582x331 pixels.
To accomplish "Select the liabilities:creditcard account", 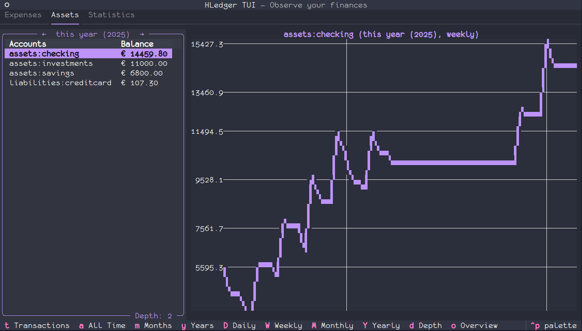I will tap(60, 83).
